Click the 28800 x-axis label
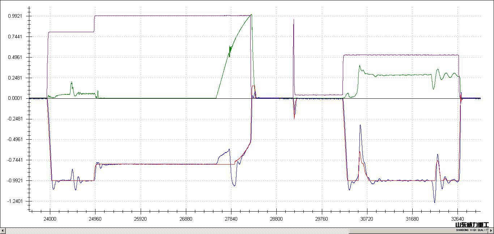494x234 pixels. [x=276, y=219]
